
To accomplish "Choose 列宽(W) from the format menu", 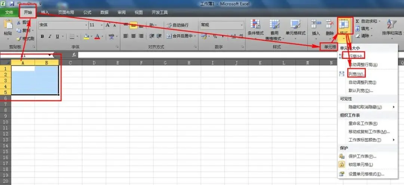I will pos(367,74).
